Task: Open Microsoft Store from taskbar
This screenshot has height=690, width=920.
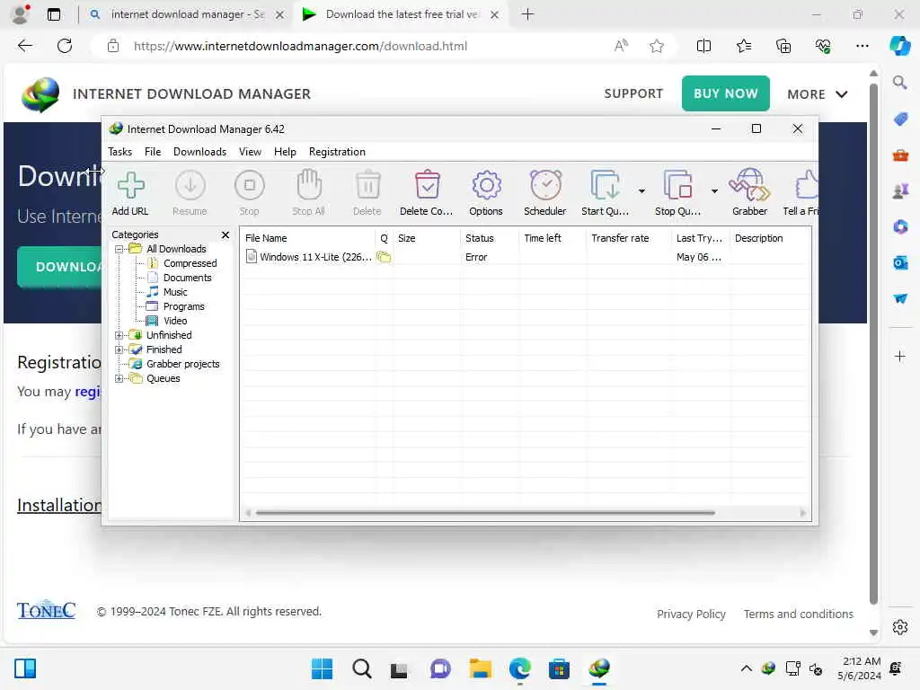Action: coord(559,668)
